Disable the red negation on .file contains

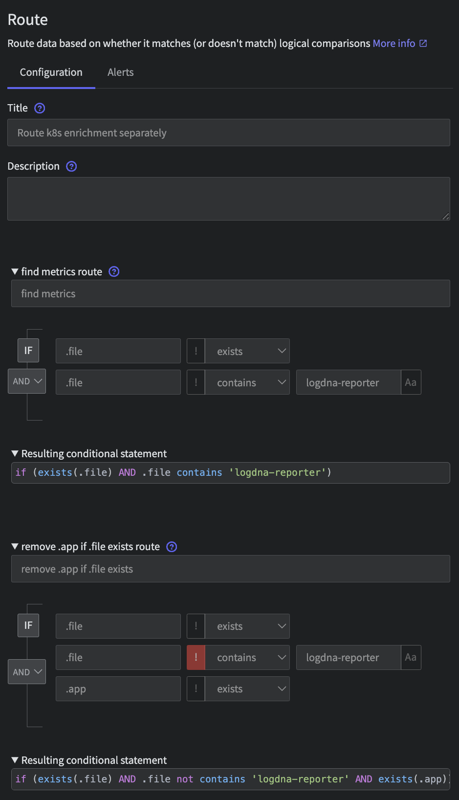196,657
